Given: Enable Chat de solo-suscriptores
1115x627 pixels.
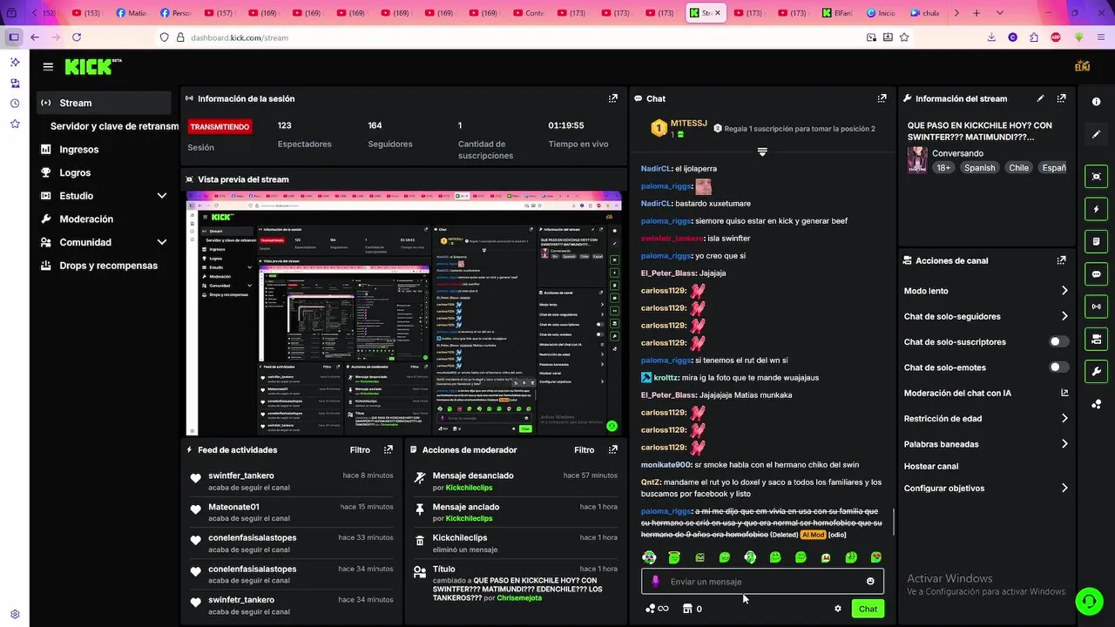Looking at the screenshot, I should [1058, 342].
